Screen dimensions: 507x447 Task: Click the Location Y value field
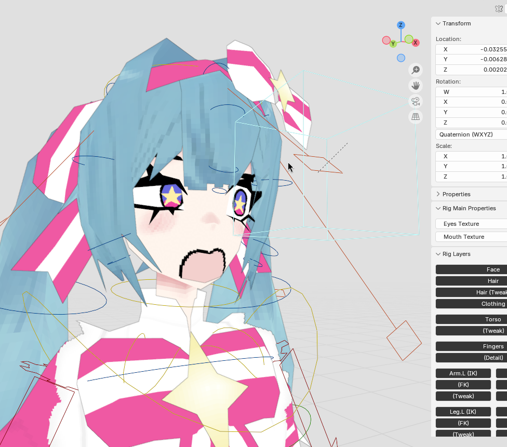[471, 59]
